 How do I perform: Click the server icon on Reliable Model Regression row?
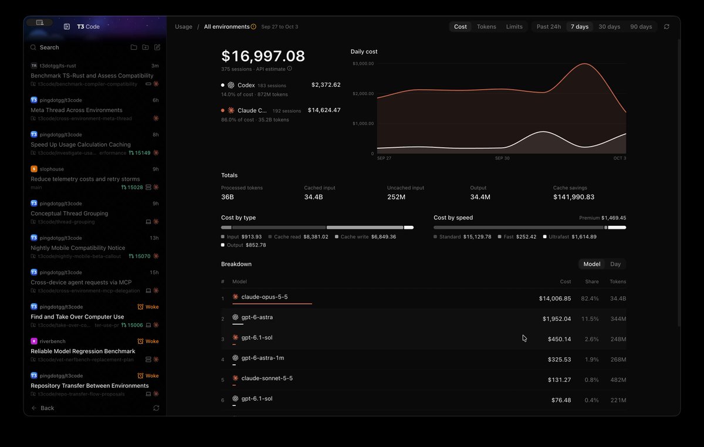click(149, 360)
